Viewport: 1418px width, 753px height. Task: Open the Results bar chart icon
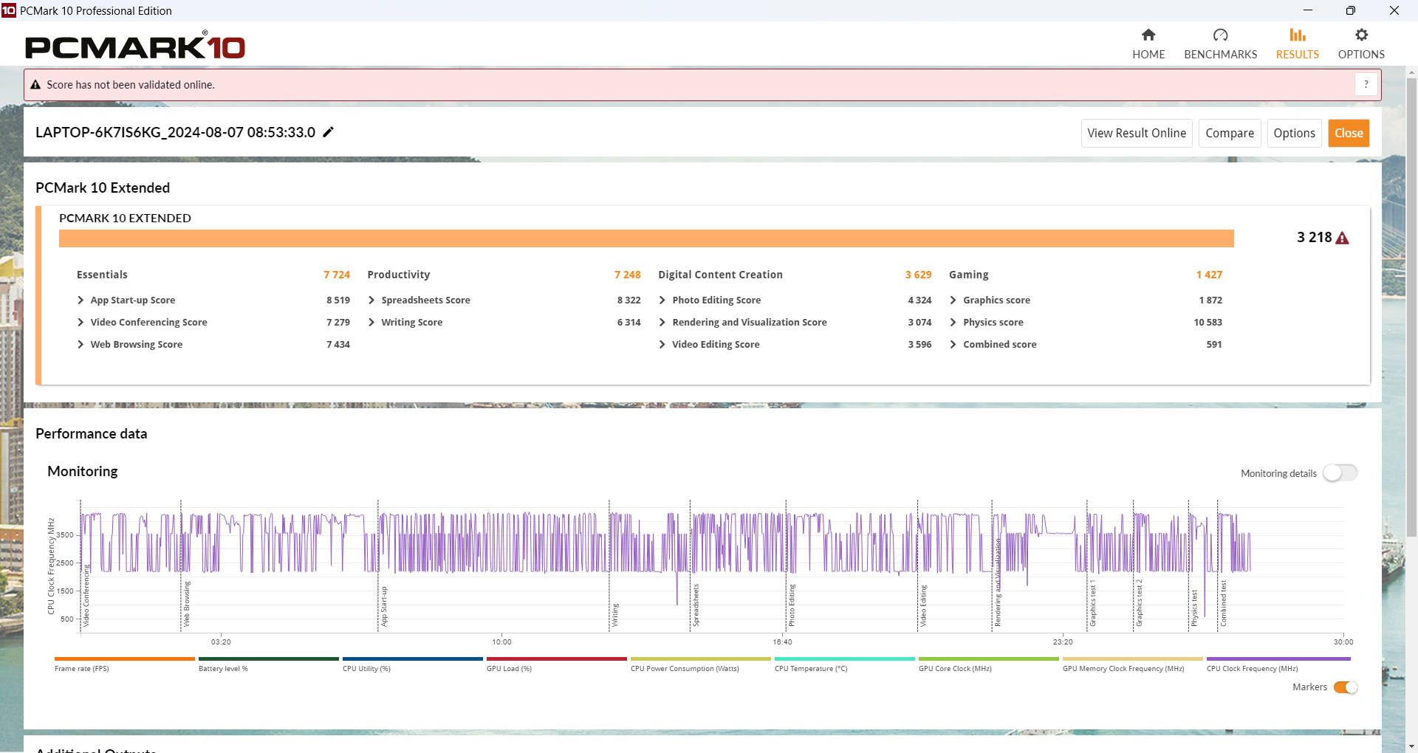pos(1297,35)
